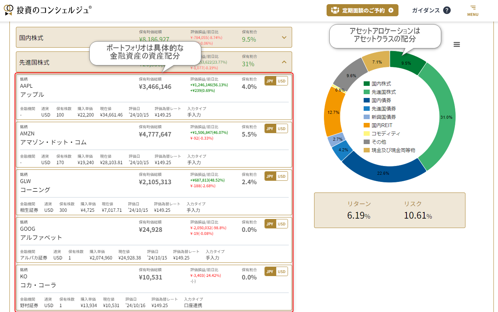The height and width of the screenshot is (312, 498).
Task: Select the コカ・コーラ stock name
Action: (x=38, y=285)
